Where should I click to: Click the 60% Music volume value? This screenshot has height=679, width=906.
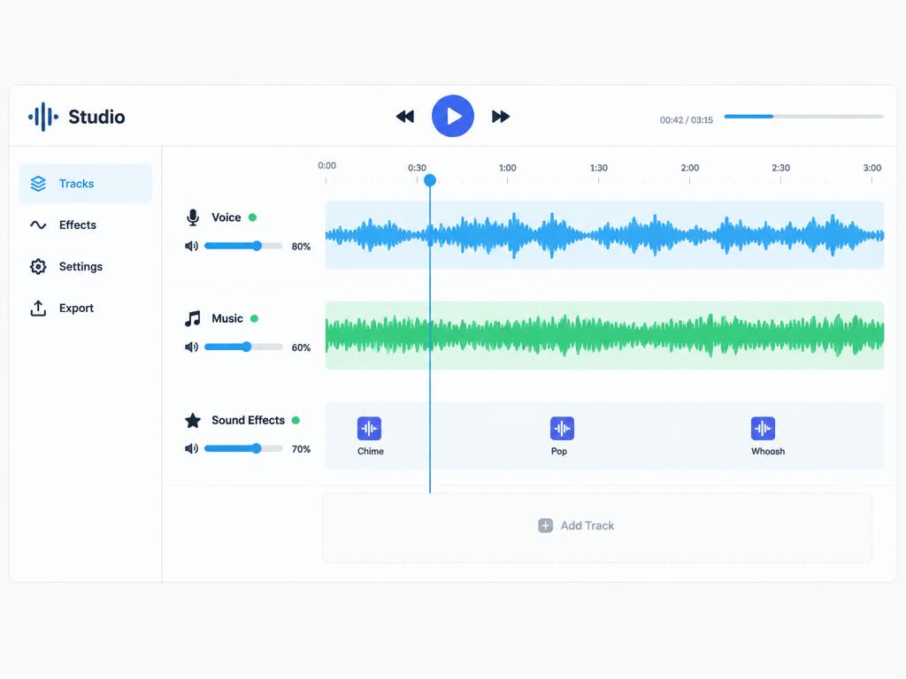point(301,347)
